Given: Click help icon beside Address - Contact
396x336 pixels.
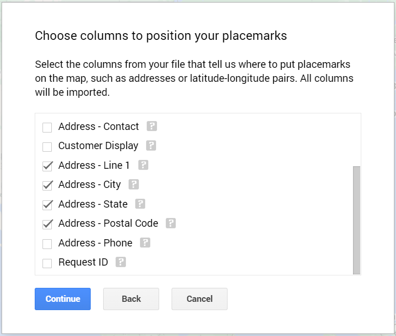Looking at the screenshot, I should pyautogui.click(x=152, y=126).
